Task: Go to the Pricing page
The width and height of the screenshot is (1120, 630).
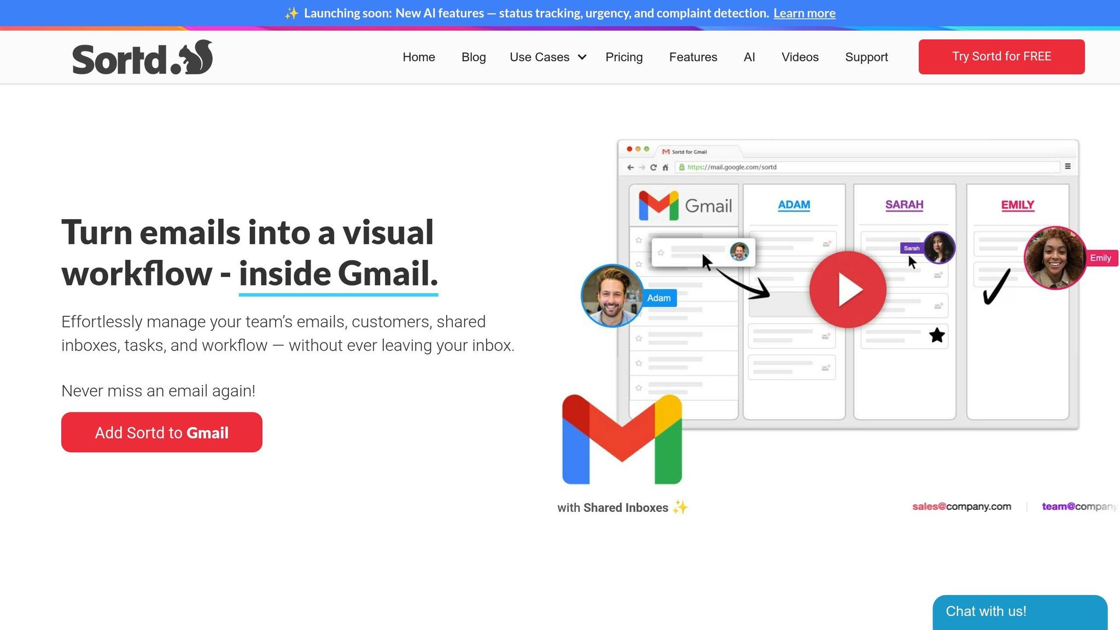Action: coord(624,57)
